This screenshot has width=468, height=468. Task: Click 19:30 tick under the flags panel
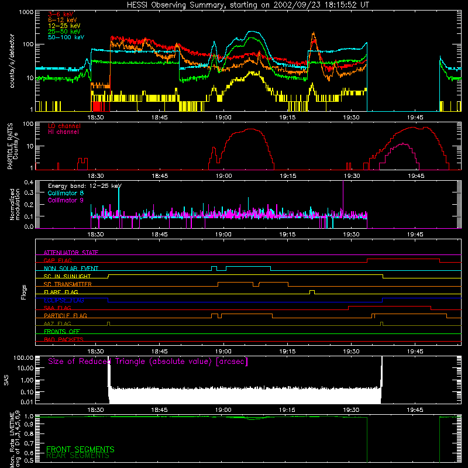pyautogui.click(x=351, y=352)
